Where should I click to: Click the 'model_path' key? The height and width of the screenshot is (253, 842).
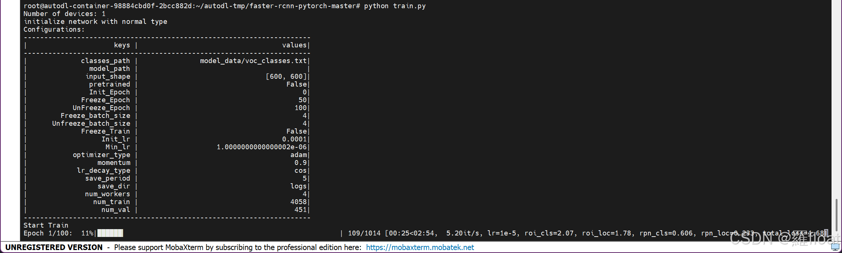[110, 69]
